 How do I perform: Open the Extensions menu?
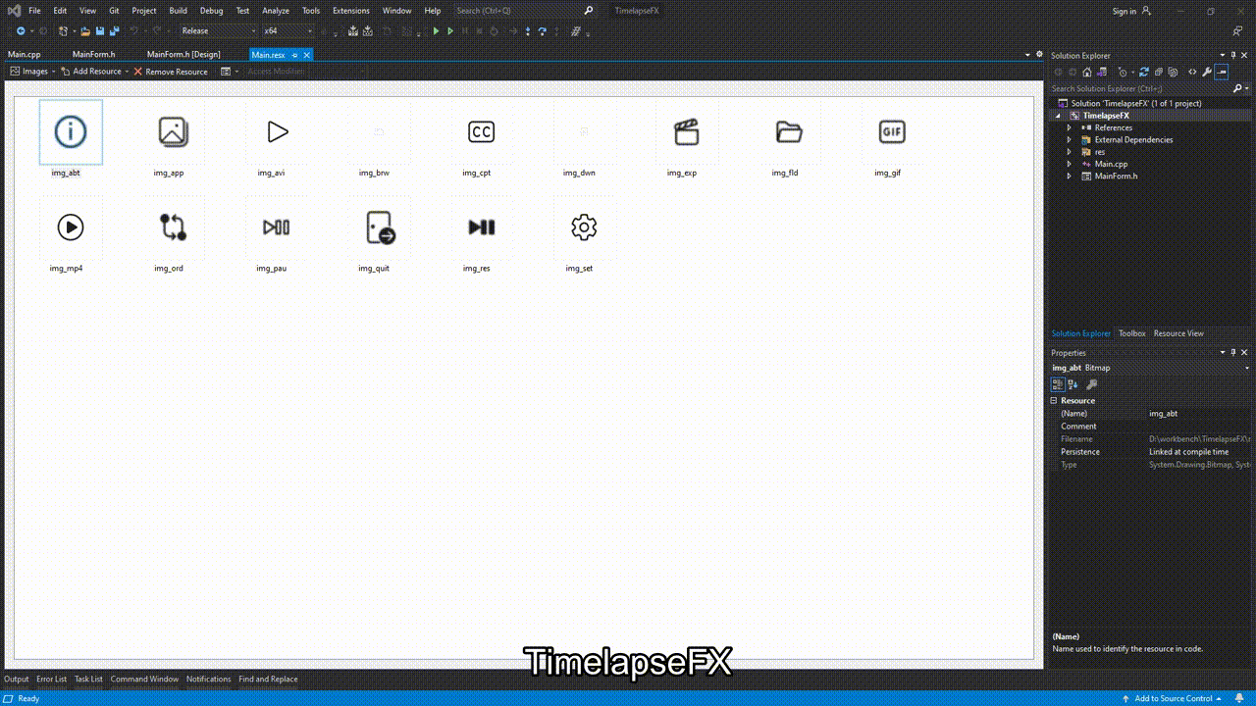point(350,11)
